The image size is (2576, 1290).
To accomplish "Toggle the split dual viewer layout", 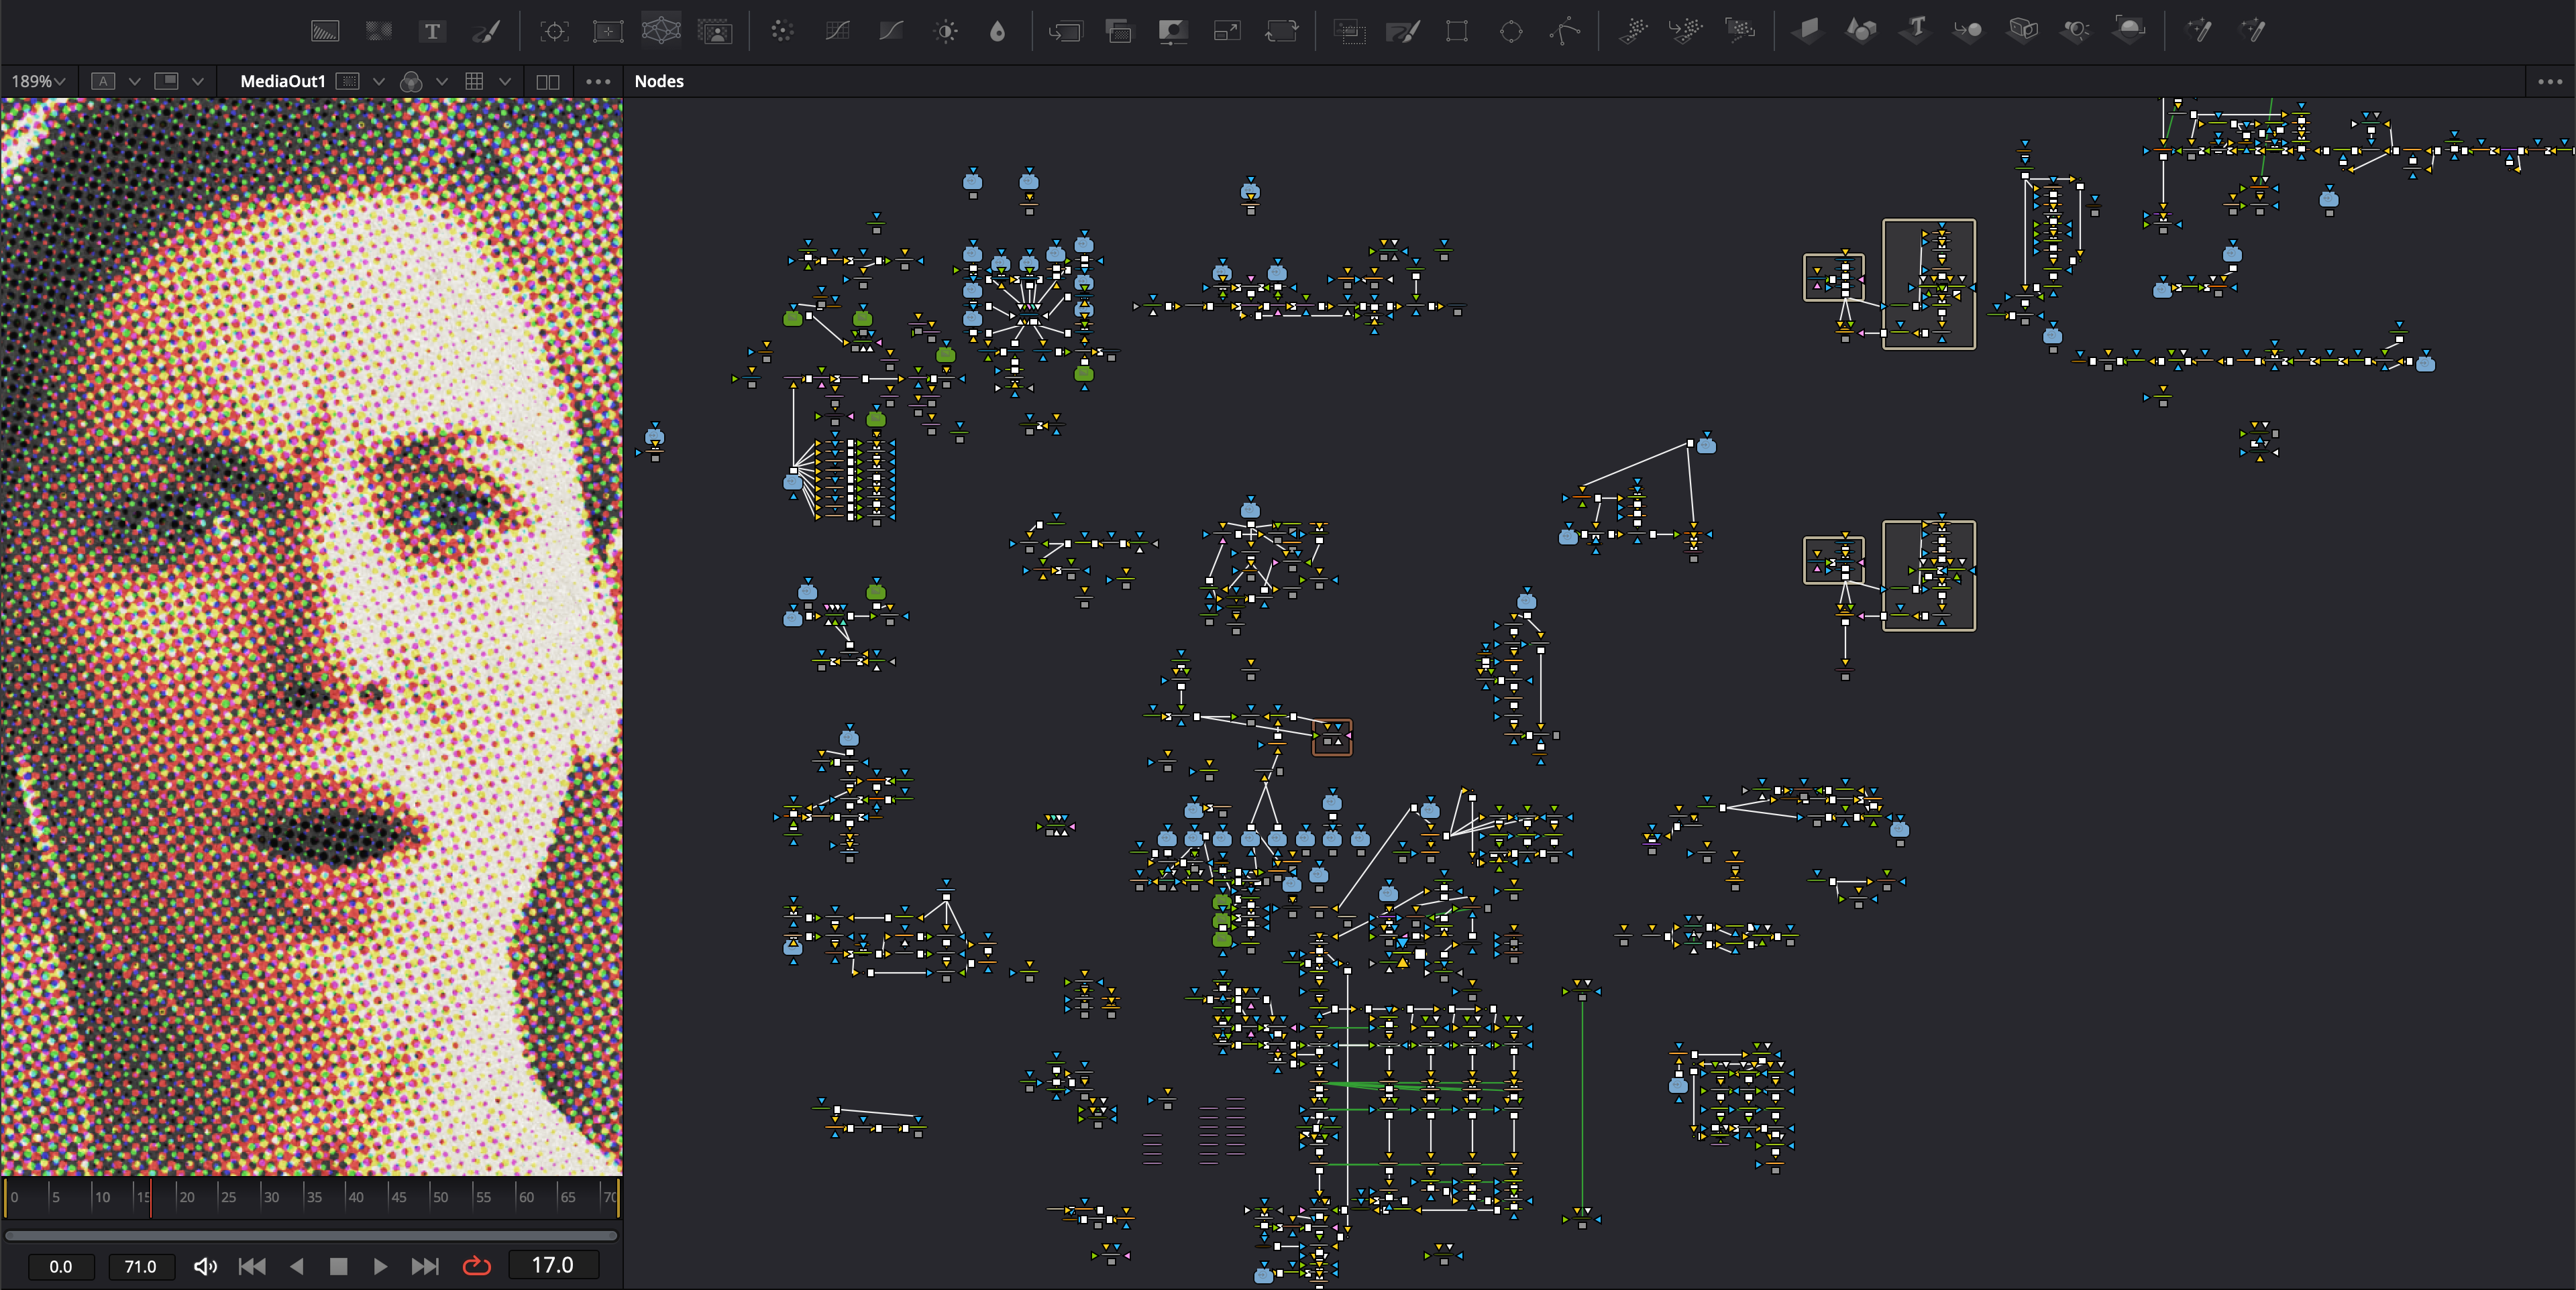I will [548, 82].
